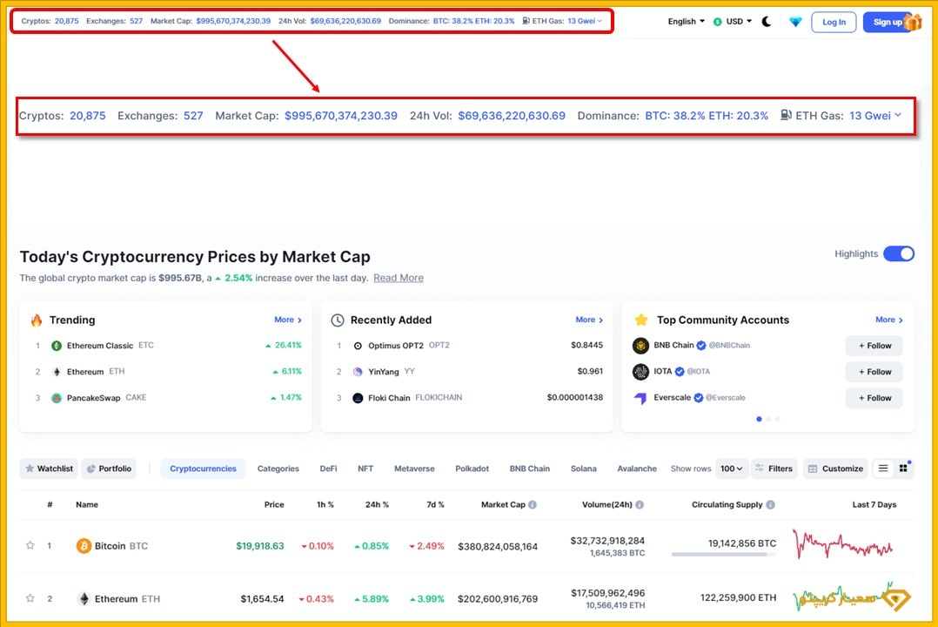Switch to list view icon
938x627 pixels.
click(883, 469)
